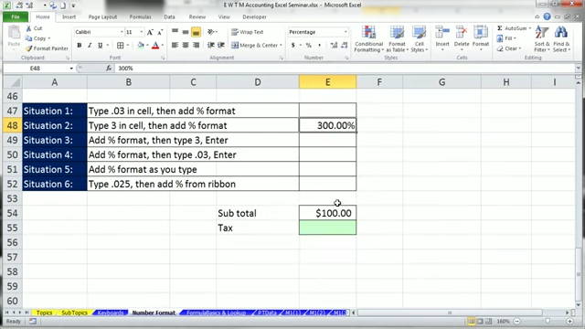Open Conditional Formatting

click(x=368, y=39)
